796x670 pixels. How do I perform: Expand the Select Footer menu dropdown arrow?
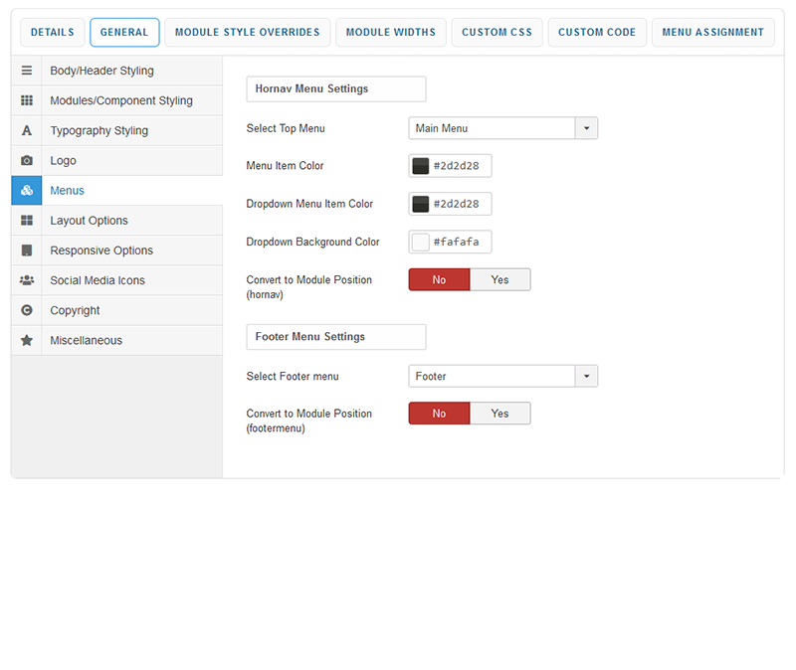tap(586, 377)
